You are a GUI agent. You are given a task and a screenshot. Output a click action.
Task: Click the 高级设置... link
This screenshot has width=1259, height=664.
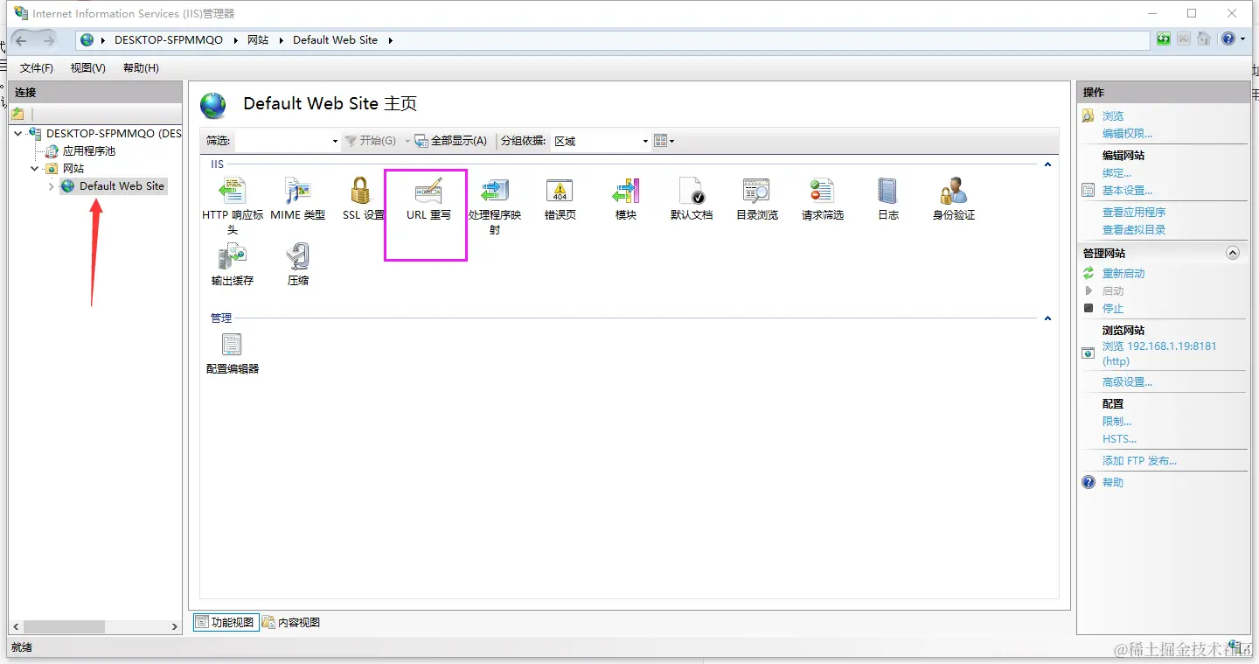1127,382
